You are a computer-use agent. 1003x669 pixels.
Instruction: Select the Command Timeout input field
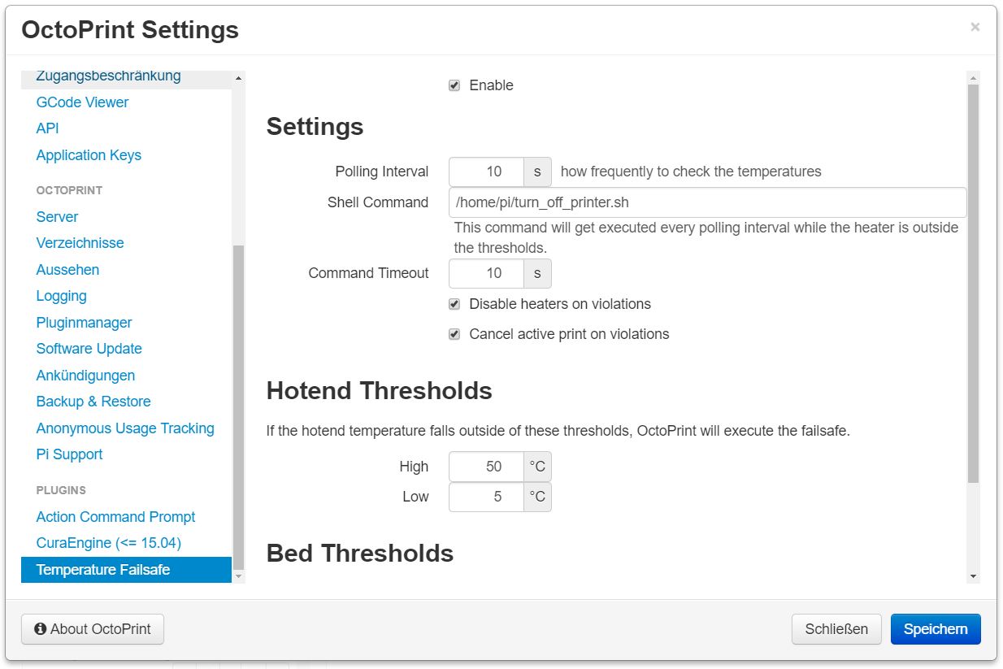pyautogui.click(x=486, y=273)
